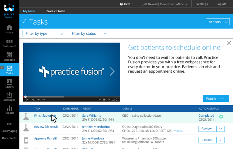Open Reports bar chart icon
This screenshot has width=233, height=149.
(9, 108)
